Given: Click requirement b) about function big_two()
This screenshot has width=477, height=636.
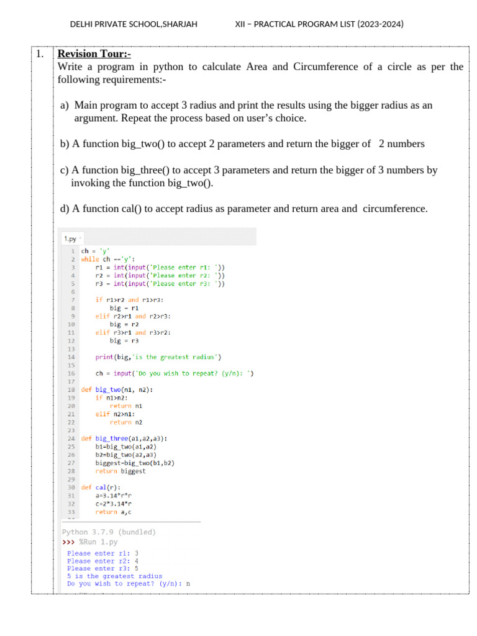Looking at the screenshot, I should [x=242, y=143].
